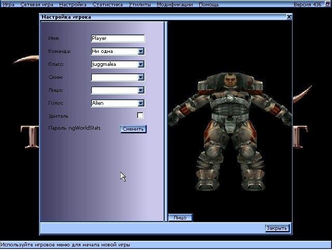Click the Пароль ngWorldStats label
332x250 pixels.
pos(74,128)
